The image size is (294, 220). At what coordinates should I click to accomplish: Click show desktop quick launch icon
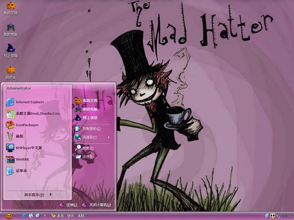(x=38, y=216)
